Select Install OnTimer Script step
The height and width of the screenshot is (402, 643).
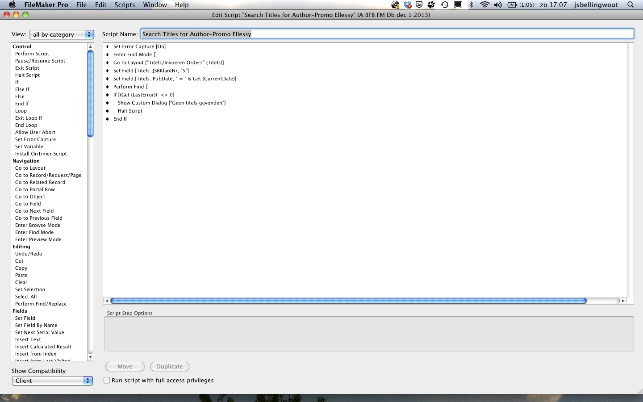[41, 154]
